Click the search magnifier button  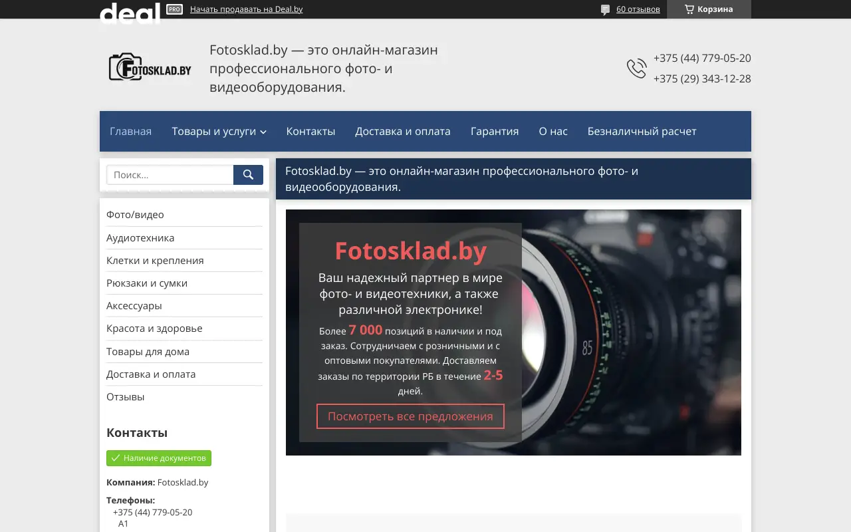pos(247,174)
